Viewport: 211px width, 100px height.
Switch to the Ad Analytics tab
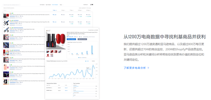(42, 5)
